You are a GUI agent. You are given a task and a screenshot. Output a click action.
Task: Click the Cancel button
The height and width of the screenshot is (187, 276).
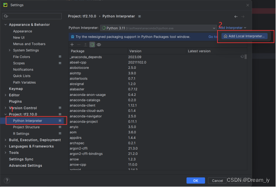coord(217,181)
